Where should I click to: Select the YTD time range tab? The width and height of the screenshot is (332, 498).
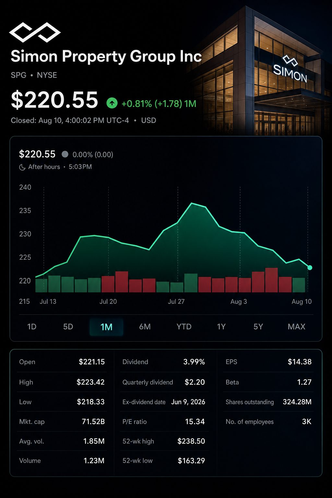click(184, 326)
